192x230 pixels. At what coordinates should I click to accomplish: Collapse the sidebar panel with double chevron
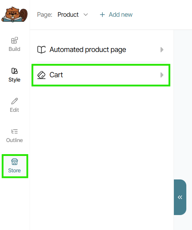pyautogui.click(x=180, y=197)
